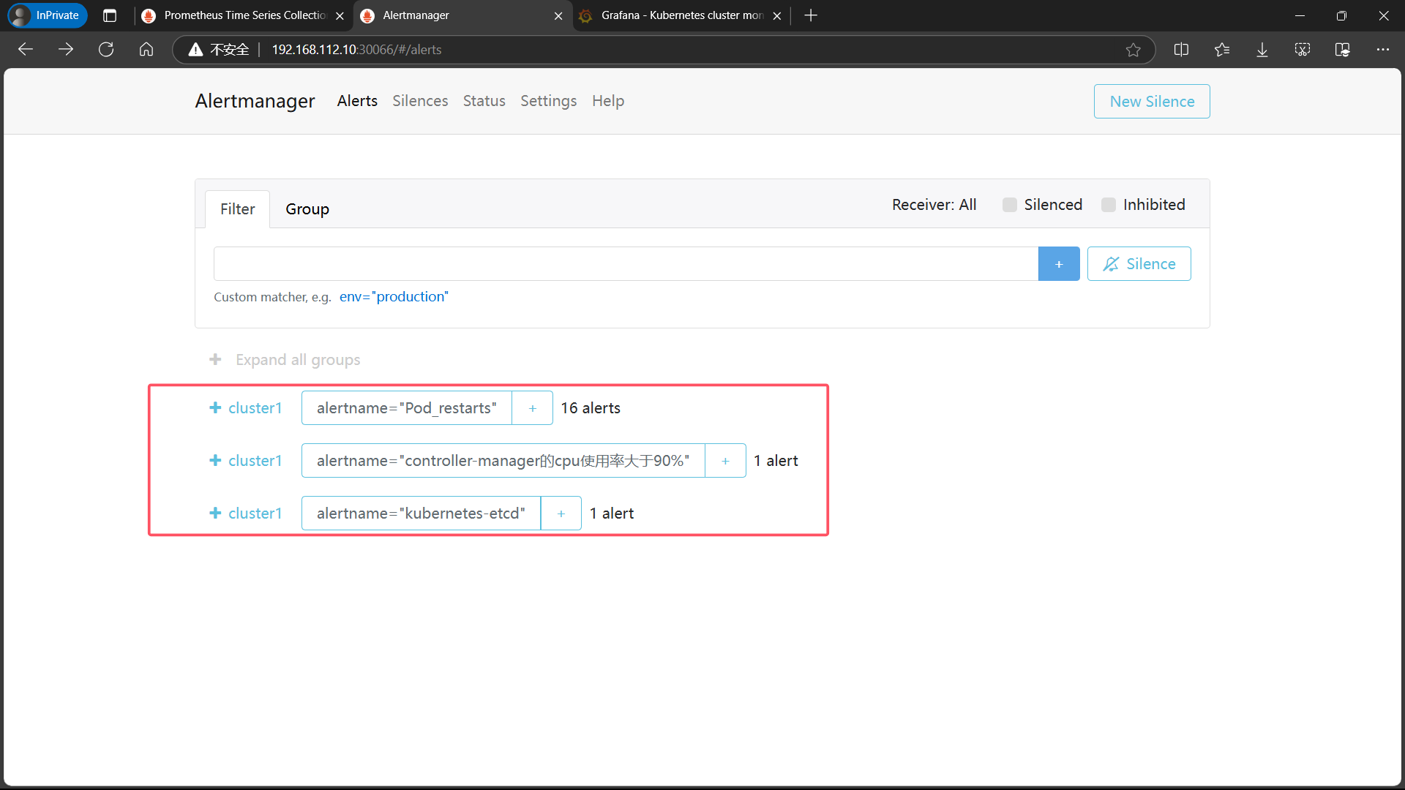The height and width of the screenshot is (790, 1405).
Task: Toggle the Inhibited checkbox filter
Action: tap(1109, 205)
